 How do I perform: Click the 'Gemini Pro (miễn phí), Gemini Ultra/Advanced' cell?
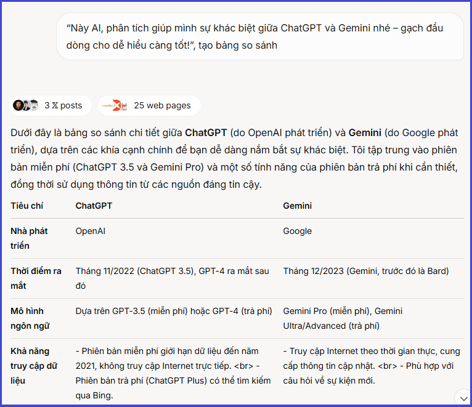(x=343, y=318)
